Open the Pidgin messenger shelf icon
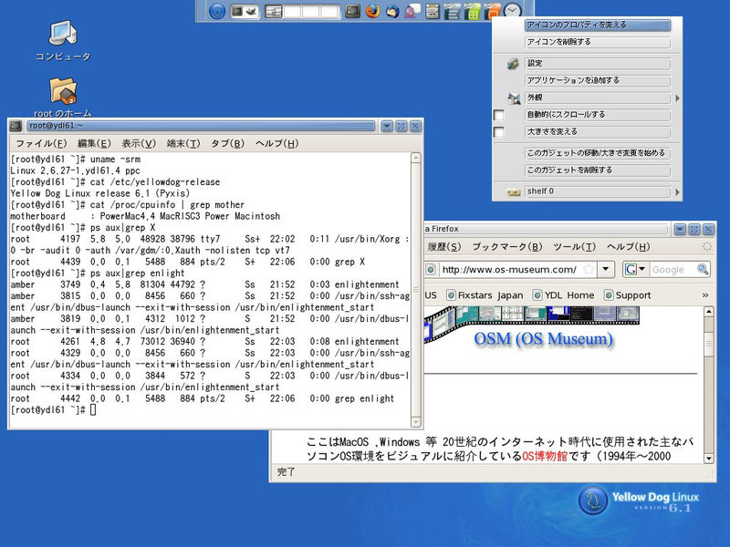The width and height of the screenshot is (730, 547). (x=412, y=11)
